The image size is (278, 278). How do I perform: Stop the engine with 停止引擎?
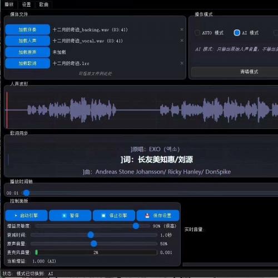coord(114,216)
